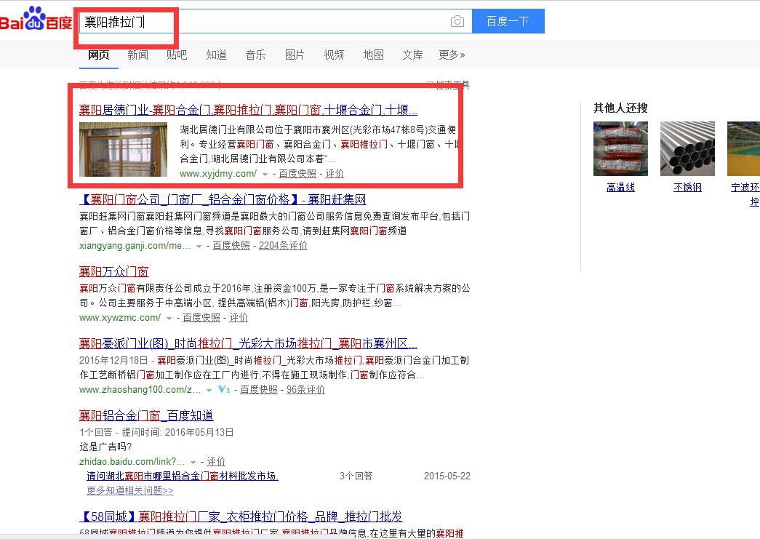This screenshot has width=760, height=539.
Task: Click the 3个回答 text
Action: 356,476
